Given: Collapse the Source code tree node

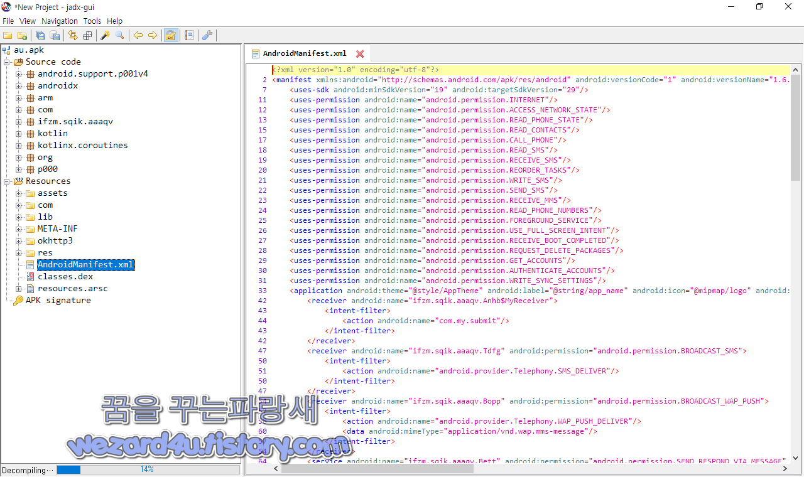Looking at the screenshot, I should pyautogui.click(x=6, y=62).
